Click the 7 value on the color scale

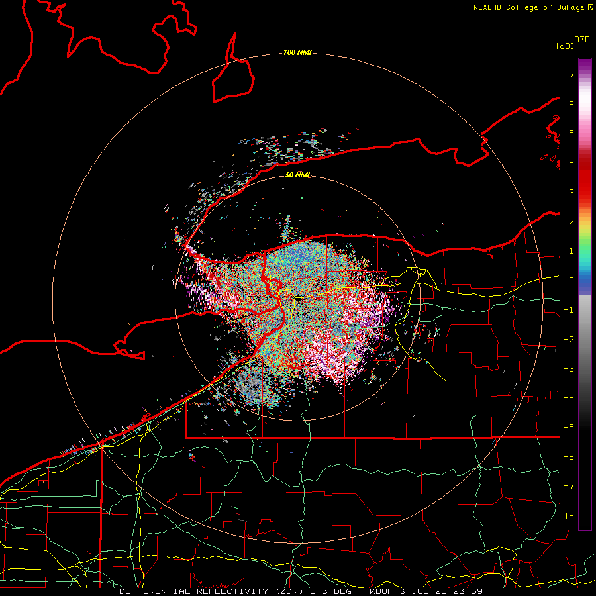[571, 74]
